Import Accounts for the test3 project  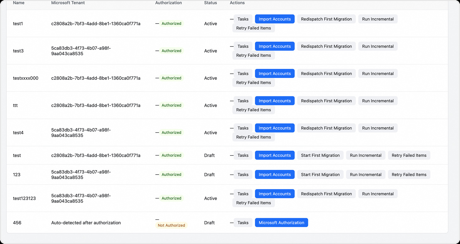pos(275,46)
